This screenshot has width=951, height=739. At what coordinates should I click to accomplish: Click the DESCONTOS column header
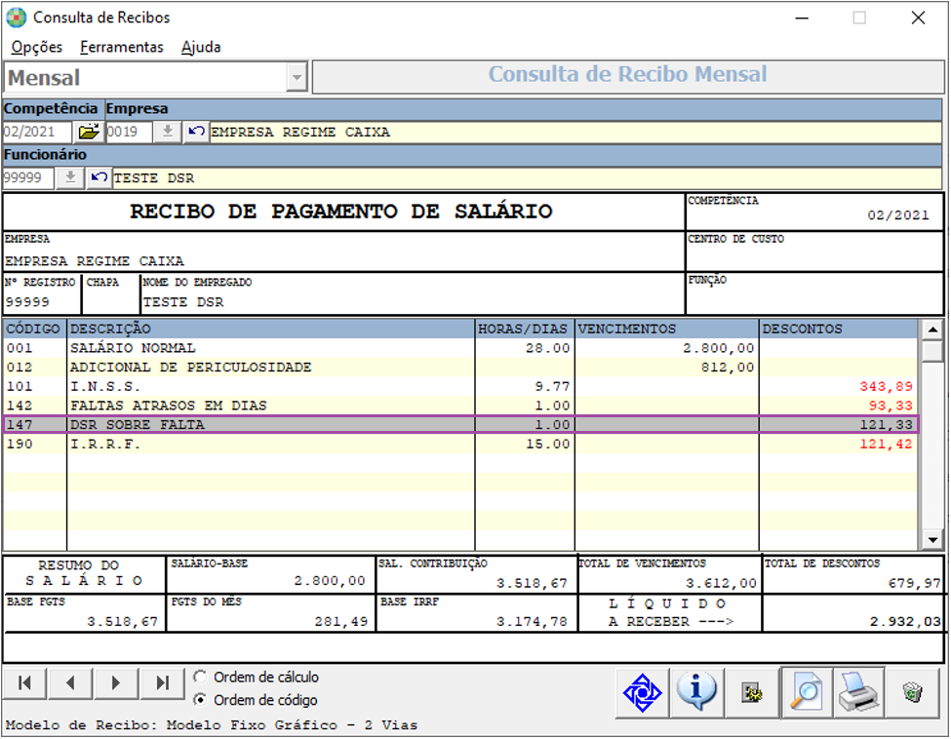[839, 329]
